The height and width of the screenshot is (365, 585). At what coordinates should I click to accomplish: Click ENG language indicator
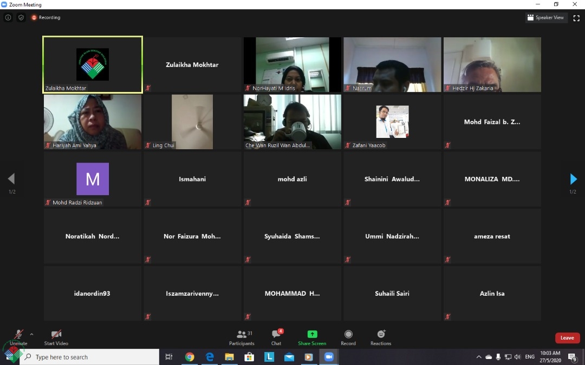[530, 357]
